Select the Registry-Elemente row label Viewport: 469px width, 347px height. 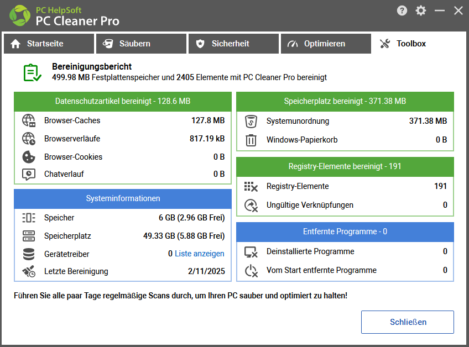click(x=298, y=186)
